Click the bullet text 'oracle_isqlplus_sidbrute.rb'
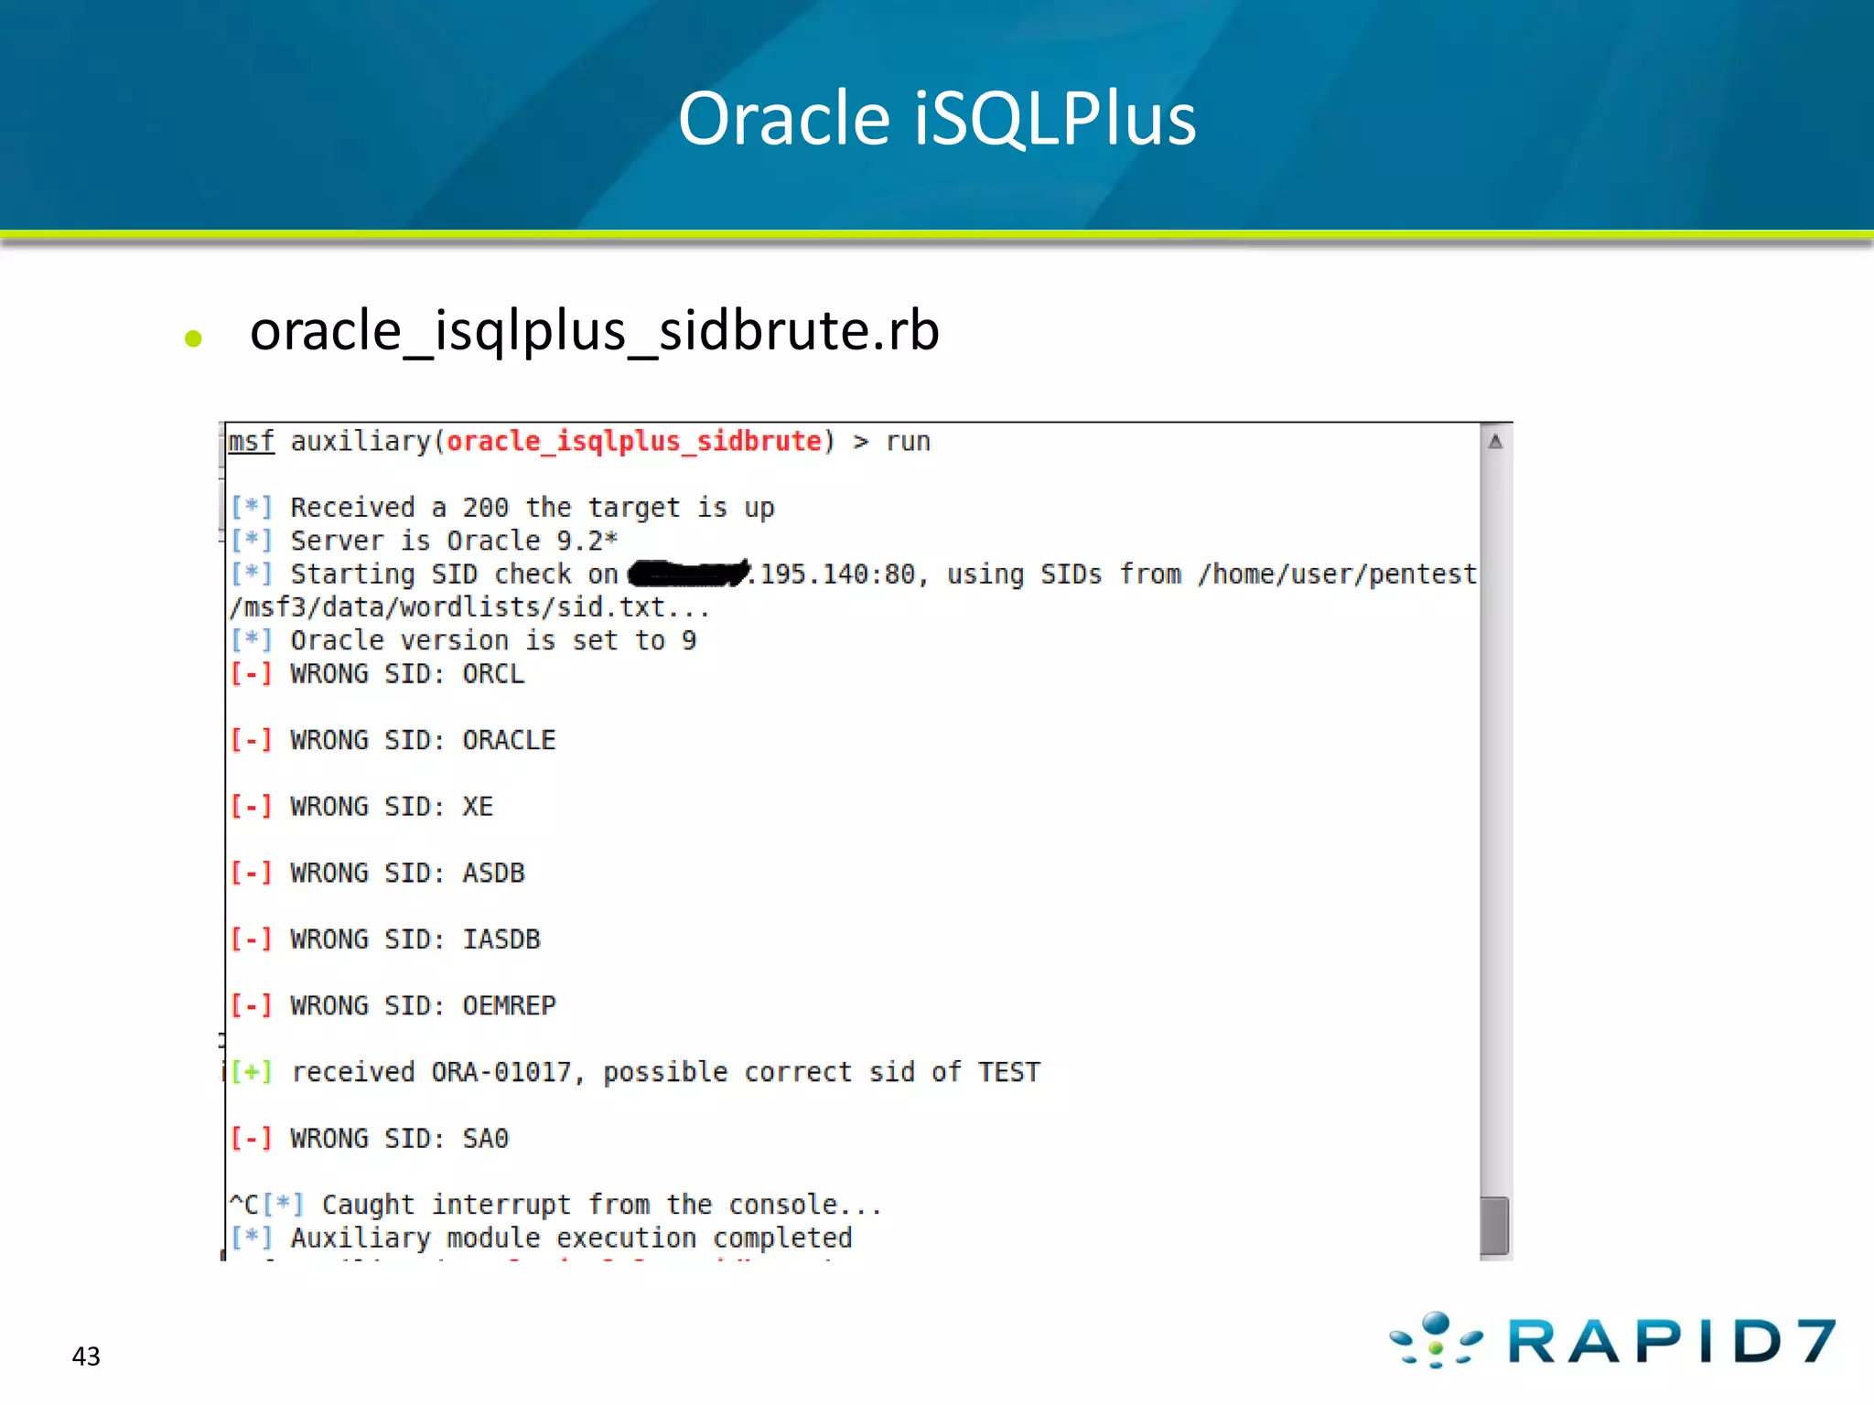Viewport: 1874px width, 1405px height. [x=595, y=331]
